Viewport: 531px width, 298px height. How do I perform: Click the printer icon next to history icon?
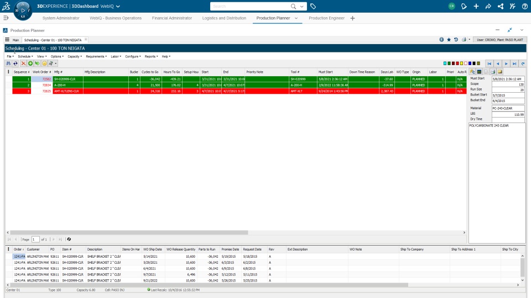[464, 40]
